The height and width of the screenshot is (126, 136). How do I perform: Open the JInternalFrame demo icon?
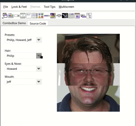(5, 16)
